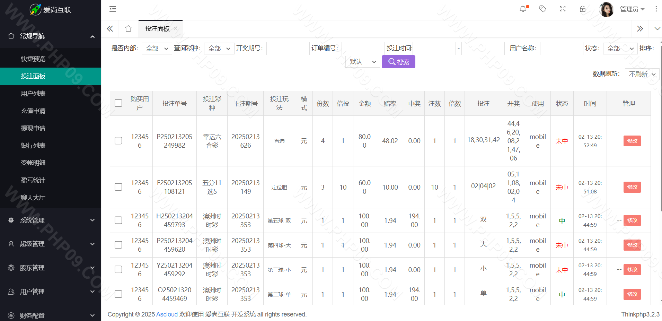The width and height of the screenshot is (662, 321).
Task: Check the row for order P250213205249982
Action: 118,141
